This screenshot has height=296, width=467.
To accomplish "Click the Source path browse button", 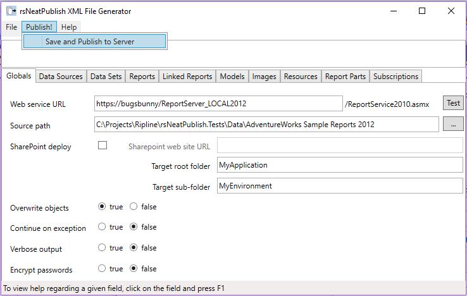I will [453, 125].
